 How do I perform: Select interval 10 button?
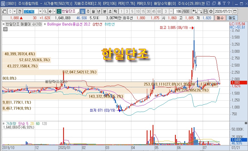138,11
